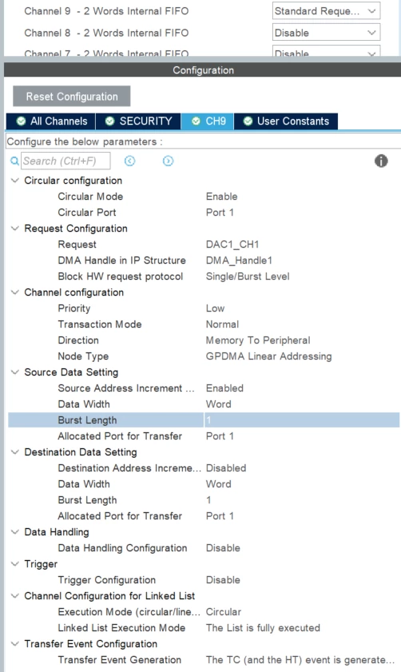Go to previous search result arrow
Image resolution: width=401 pixels, height=672 pixels.
[130, 161]
